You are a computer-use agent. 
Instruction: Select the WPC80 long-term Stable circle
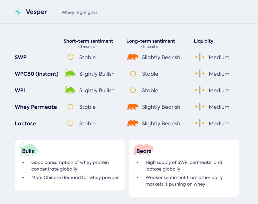point(133,74)
